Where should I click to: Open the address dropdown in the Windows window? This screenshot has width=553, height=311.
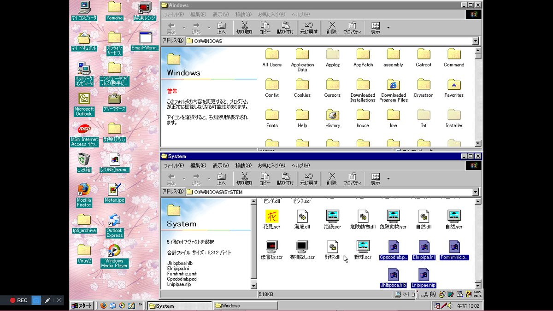[475, 41]
